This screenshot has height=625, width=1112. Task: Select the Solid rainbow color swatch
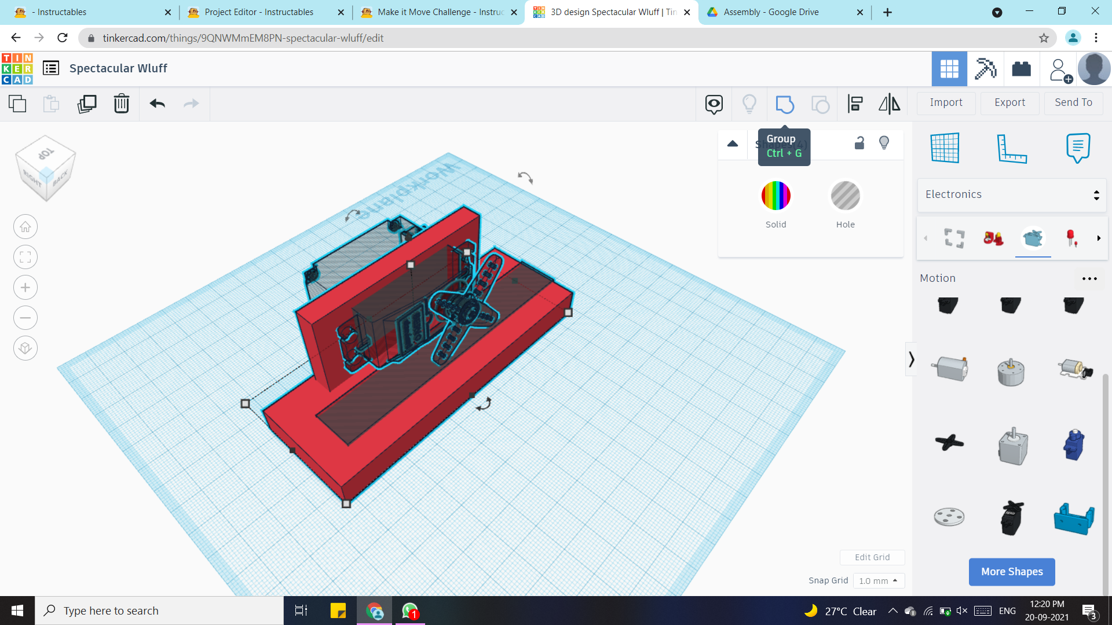click(x=776, y=196)
